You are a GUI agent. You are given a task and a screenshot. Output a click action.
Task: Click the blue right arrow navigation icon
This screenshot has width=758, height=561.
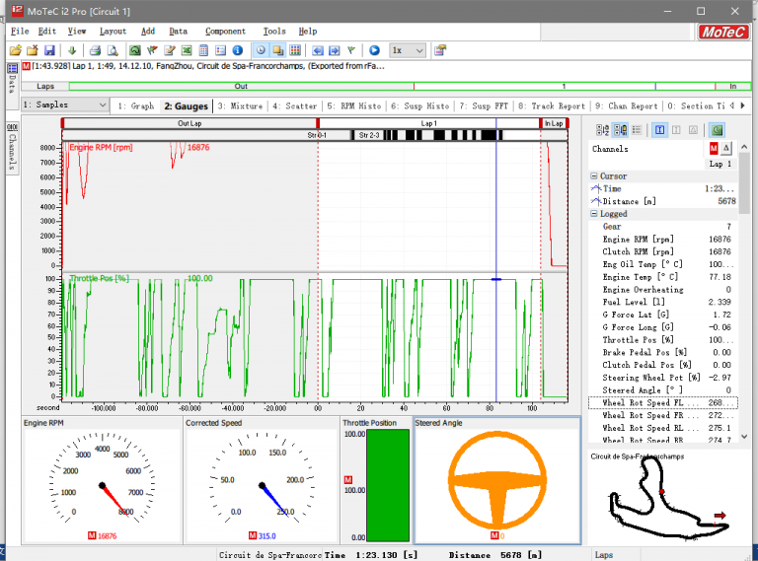click(x=335, y=50)
